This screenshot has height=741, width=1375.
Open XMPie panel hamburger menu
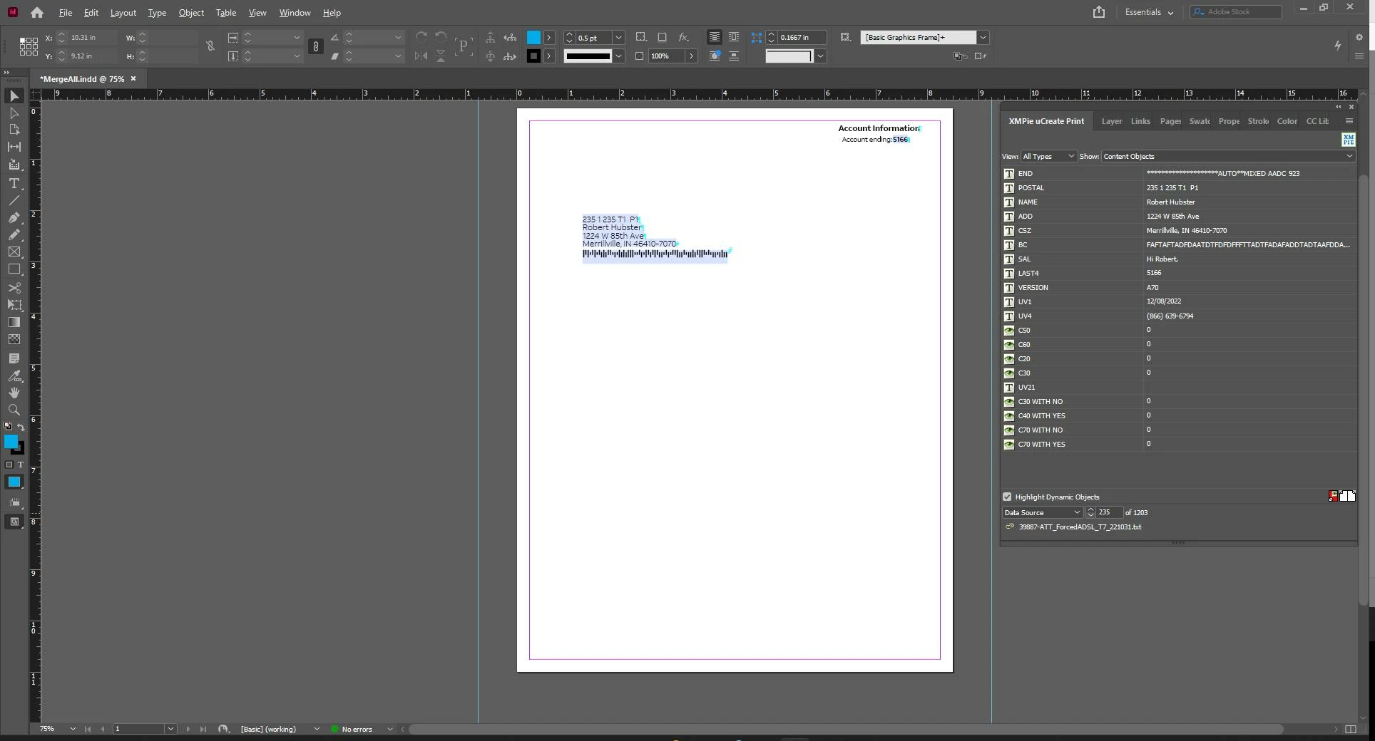[x=1349, y=121]
